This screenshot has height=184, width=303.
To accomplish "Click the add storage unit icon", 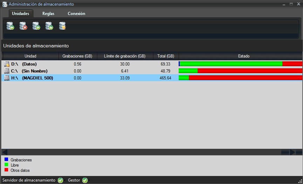I will 10,26.
